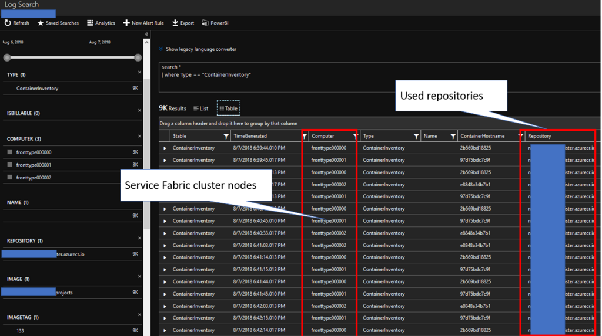Filter the $table column
Screen dimensions: 602x336
click(226, 137)
